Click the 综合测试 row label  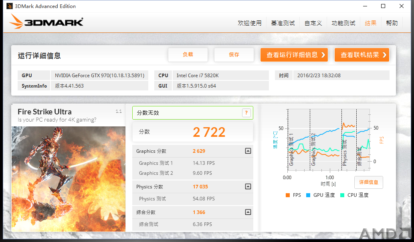point(149,224)
